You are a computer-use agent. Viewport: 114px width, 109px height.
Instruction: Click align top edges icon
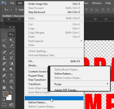[86, 10]
